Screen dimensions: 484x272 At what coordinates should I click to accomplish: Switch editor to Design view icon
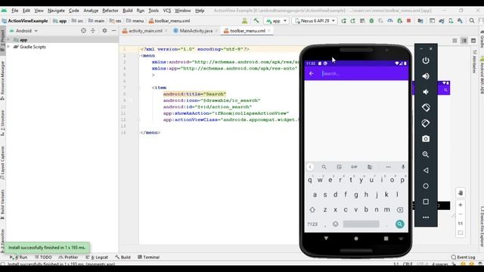(473, 40)
